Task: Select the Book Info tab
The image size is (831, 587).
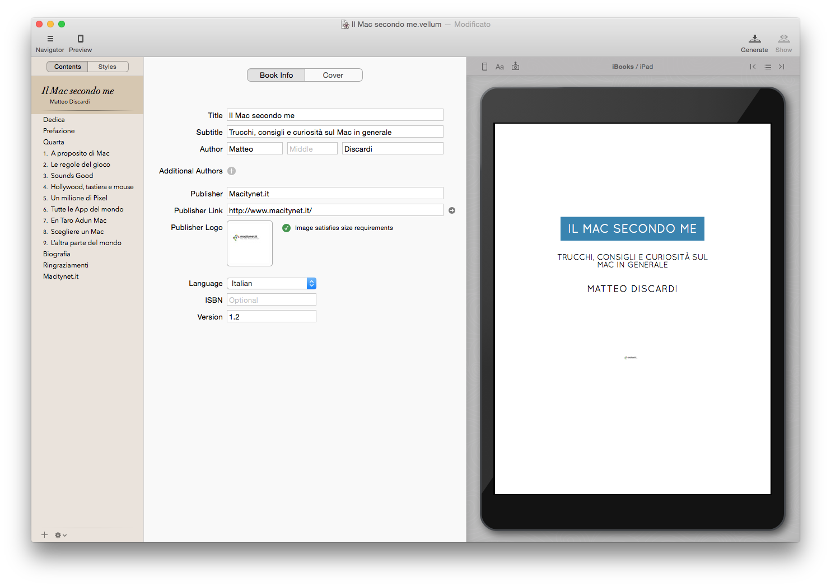Action: tap(276, 74)
